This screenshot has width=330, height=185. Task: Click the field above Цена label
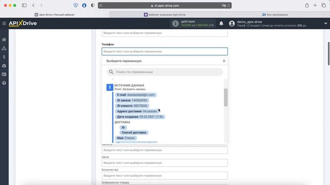pos(164,150)
